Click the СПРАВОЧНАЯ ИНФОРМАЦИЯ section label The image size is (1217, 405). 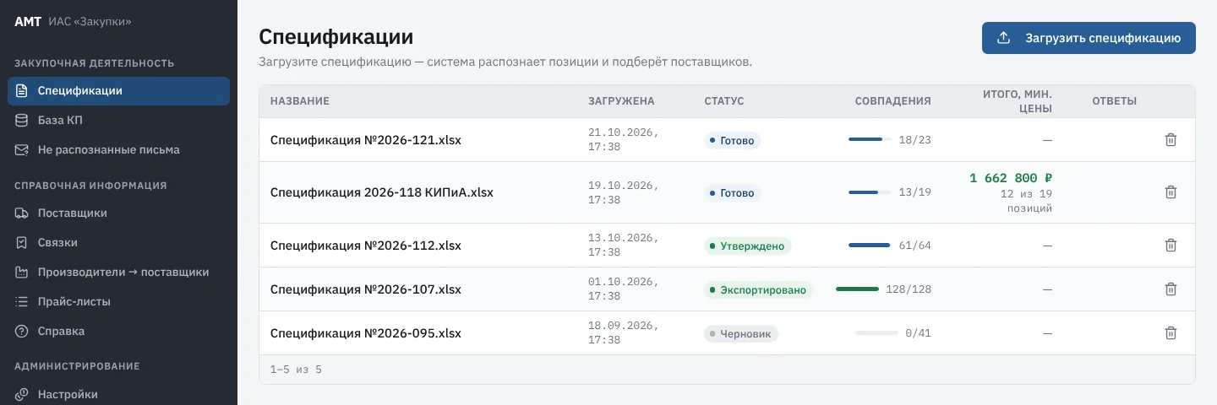90,186
